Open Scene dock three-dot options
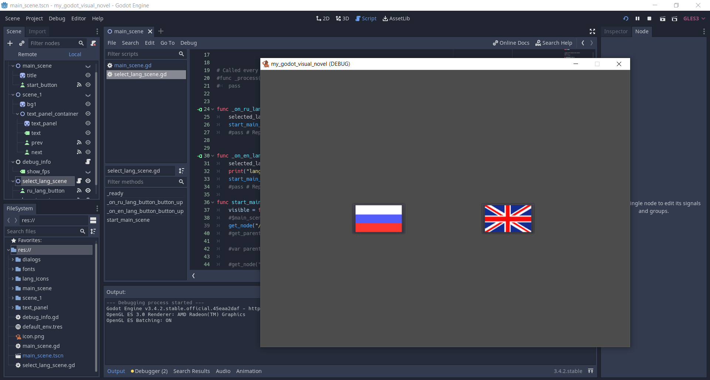 click(97, 31)
